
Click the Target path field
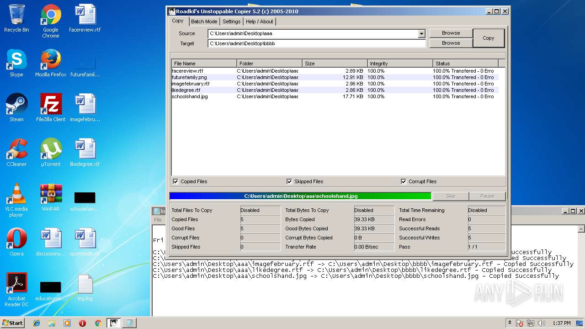317,43
